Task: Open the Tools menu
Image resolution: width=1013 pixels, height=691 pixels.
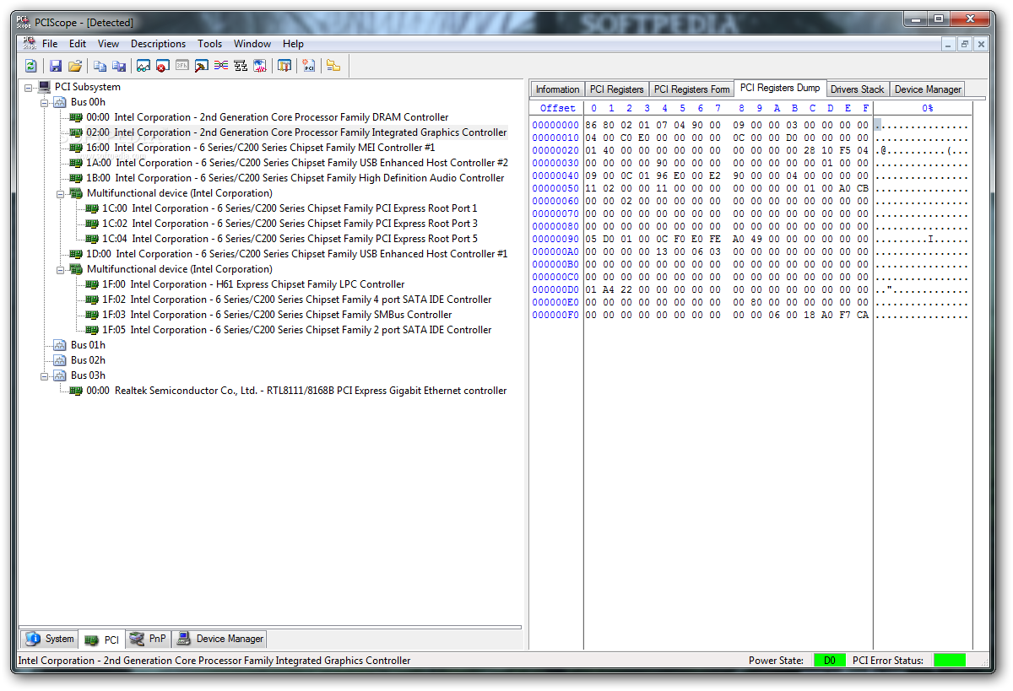Action: (x=210, y=44)
